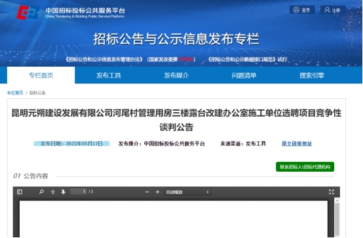Click scrollbar up arrow in PDF viewer

pyautogui.click(x=337, y=201)
